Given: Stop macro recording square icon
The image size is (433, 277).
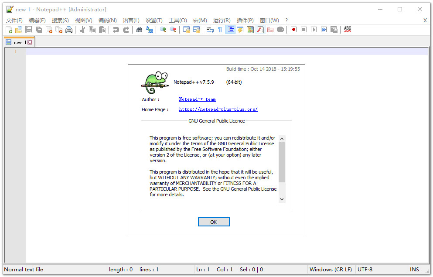Looking at the screenshot, I should coord(304,30).
